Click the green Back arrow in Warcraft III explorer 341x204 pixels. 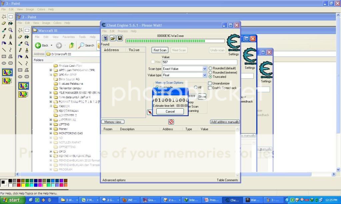pos(38,46)
